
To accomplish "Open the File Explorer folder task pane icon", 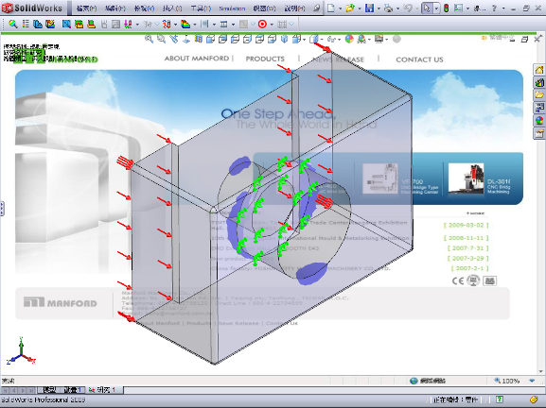I will coord(539,95).
